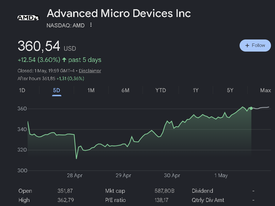Select the YTD chart range
This screenshot has height=206, width=275.
point(161,90)
